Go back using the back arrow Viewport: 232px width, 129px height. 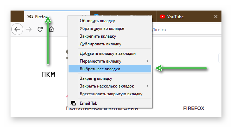17,29
